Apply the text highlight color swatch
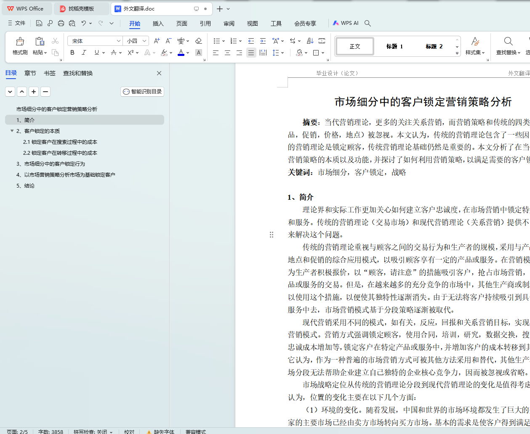This screenshot has height=434, width=530. (164, 53)
